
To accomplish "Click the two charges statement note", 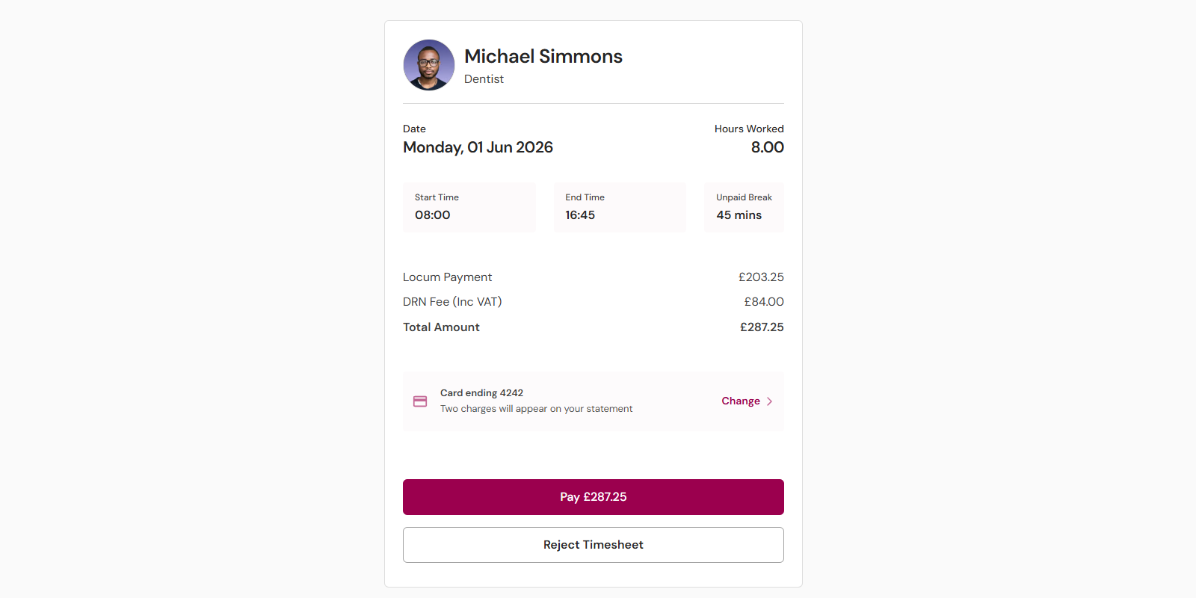I will pyautogui.click(x=536, y=409).
